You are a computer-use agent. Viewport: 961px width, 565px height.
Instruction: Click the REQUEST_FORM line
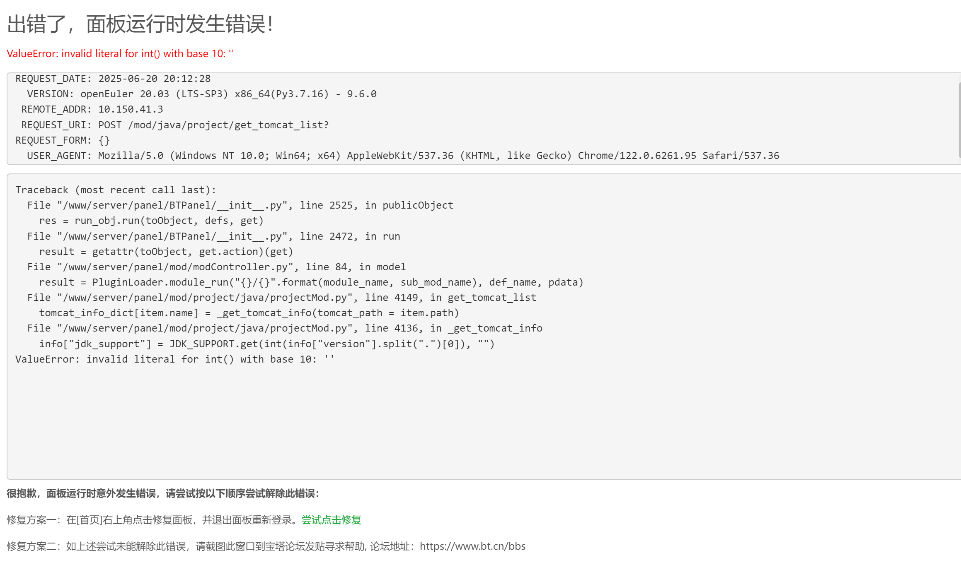point(63,140)
